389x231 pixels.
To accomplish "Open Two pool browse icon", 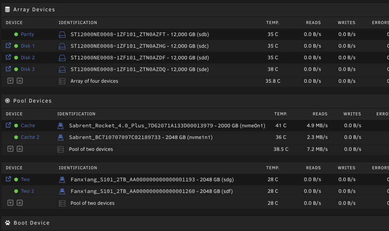I will pyautogui.click(x=8, y=179).
